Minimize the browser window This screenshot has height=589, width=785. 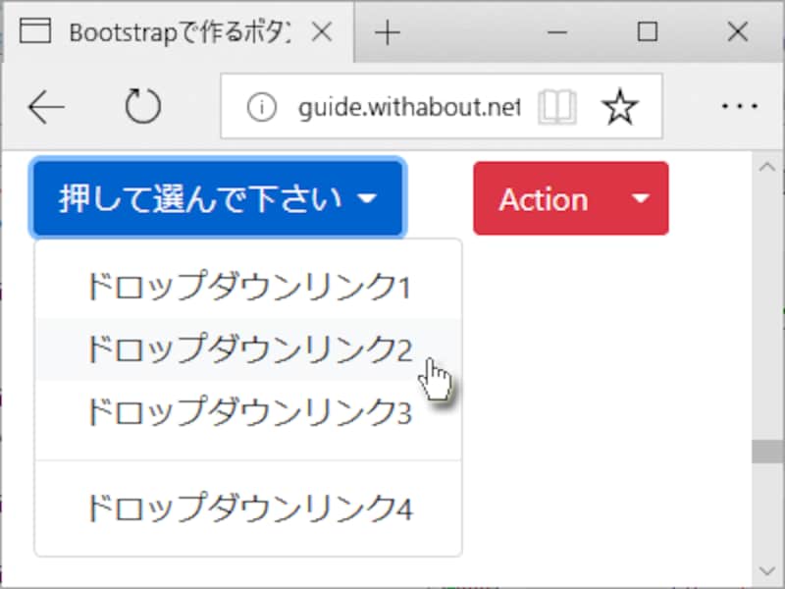pos(557,32)
